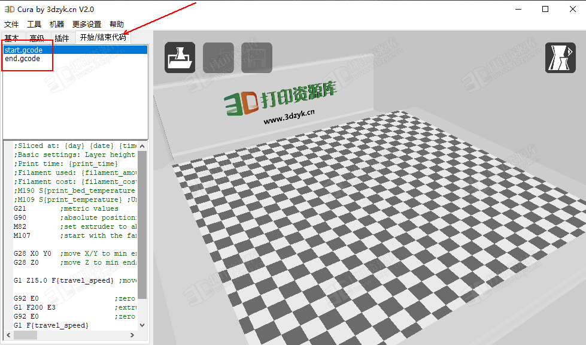Click the Load model icon
Viewport: 586px width, 345px height.
click(180, 57)
